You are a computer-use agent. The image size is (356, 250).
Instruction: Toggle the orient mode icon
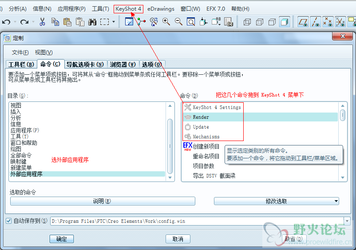(154, 22)
